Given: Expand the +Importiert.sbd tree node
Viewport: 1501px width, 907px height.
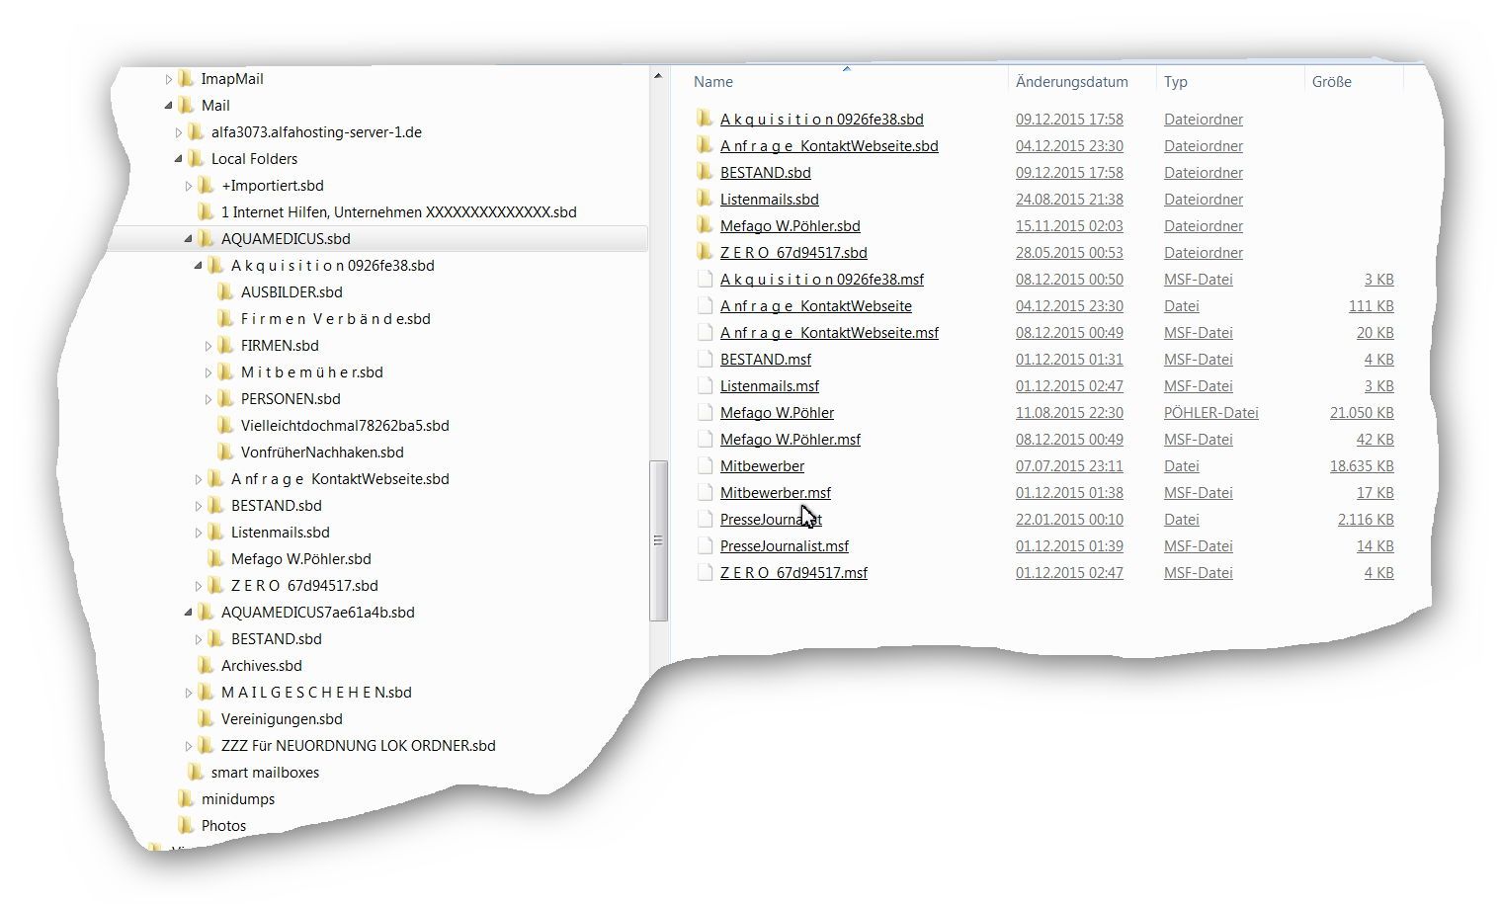Looking at the screenshot, I should [188, 186].
